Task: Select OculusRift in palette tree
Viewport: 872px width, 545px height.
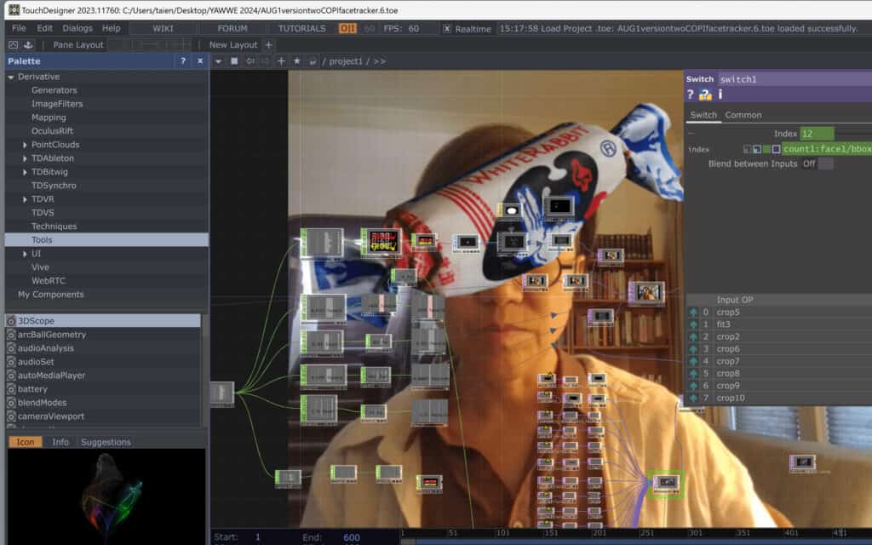Action: (x=52, y=131)
